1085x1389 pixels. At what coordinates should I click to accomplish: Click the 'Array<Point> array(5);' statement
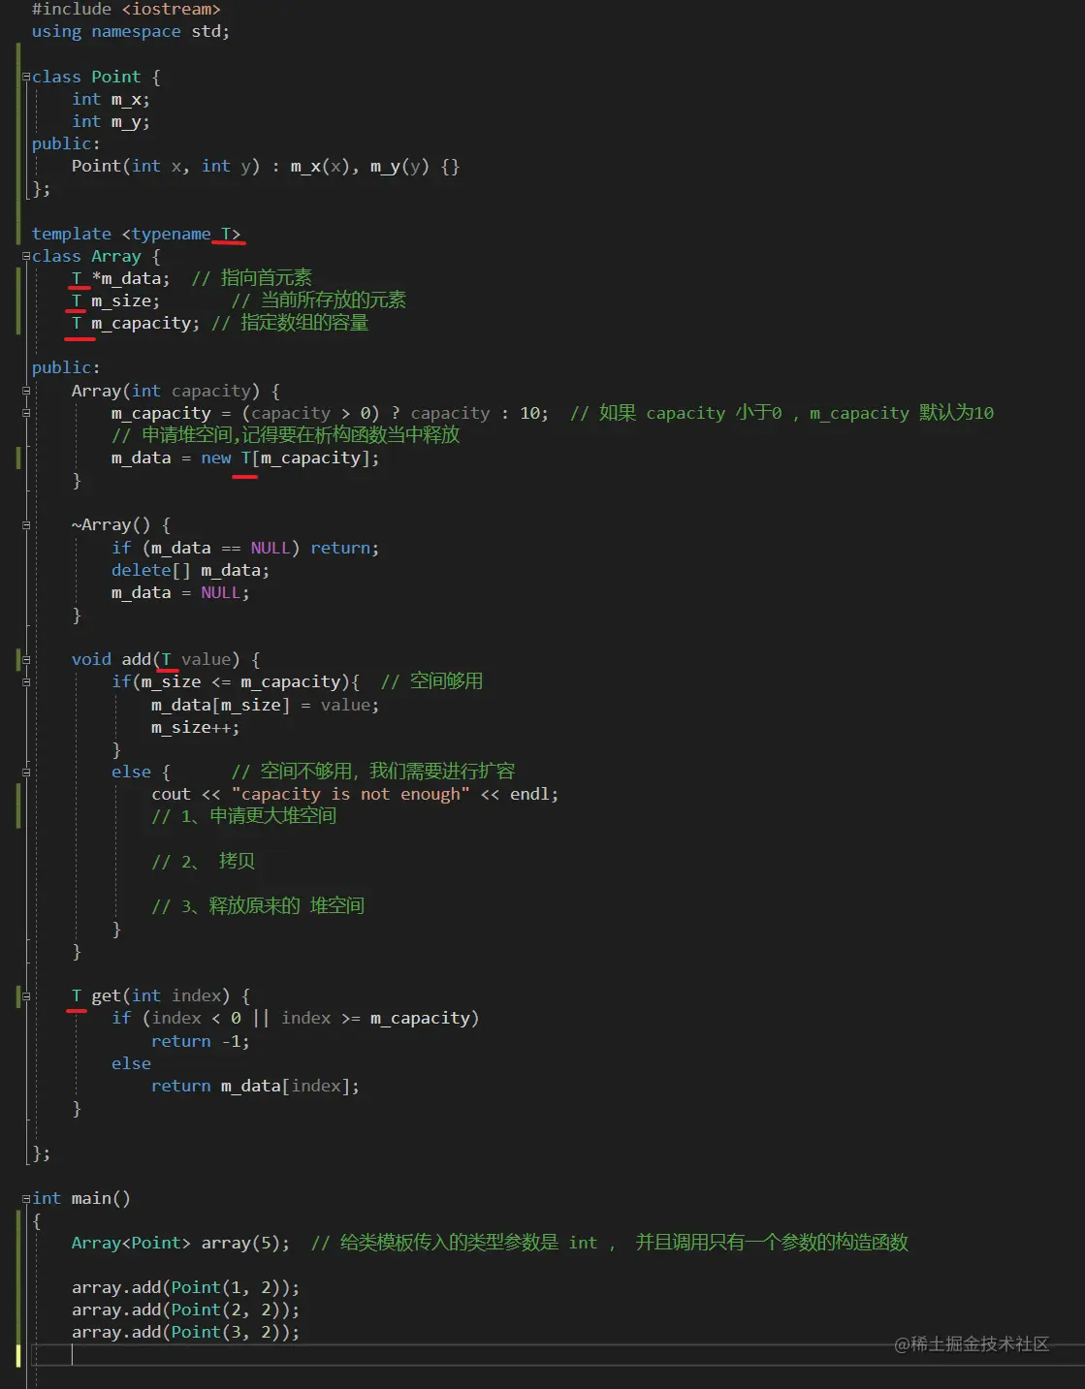pyautogui.click(x=180, y=1243)
